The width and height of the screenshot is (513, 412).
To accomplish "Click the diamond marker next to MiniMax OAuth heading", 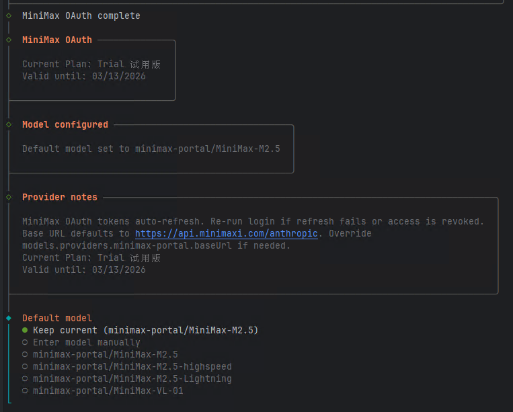I will (9, 40).
